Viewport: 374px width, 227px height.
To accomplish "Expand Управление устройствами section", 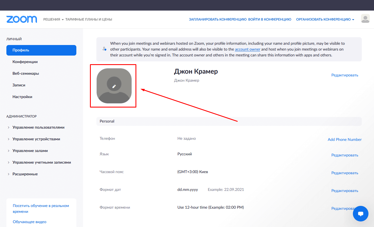I will click(36, 139).
